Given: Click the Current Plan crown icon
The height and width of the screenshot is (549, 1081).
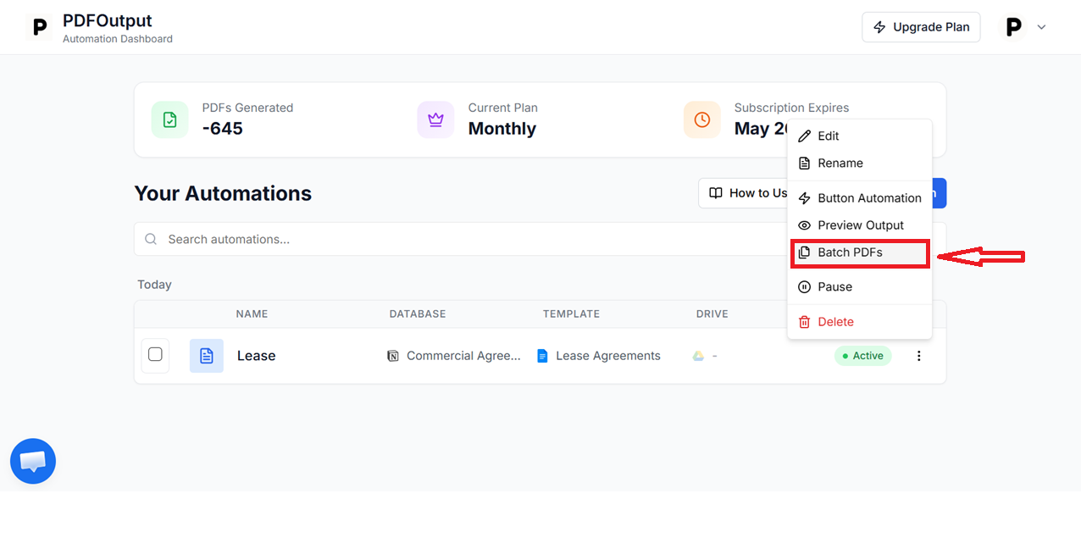Looking at the screenshot, I should pyautogui.click(x=435, y=119).
